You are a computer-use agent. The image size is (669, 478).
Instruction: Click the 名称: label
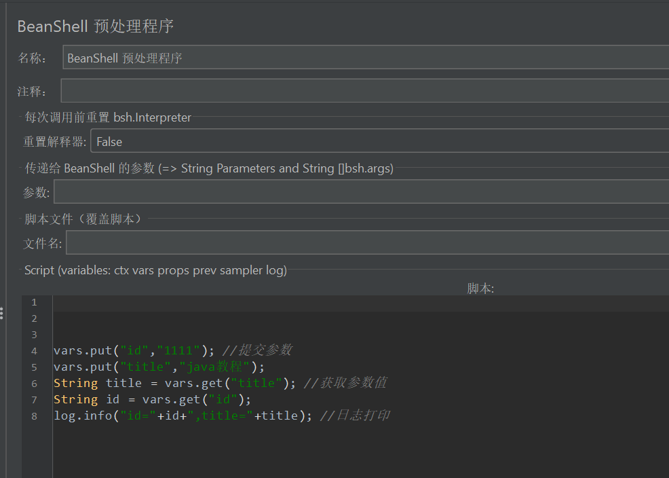coord(32,58)
